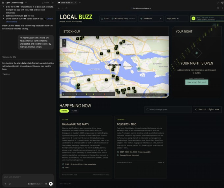Click the attach plus icon in chat box
This screenshot has height=188, width=224.
(5, 184)
